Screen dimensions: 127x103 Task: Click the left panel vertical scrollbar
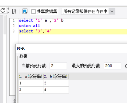coord(5,25)
